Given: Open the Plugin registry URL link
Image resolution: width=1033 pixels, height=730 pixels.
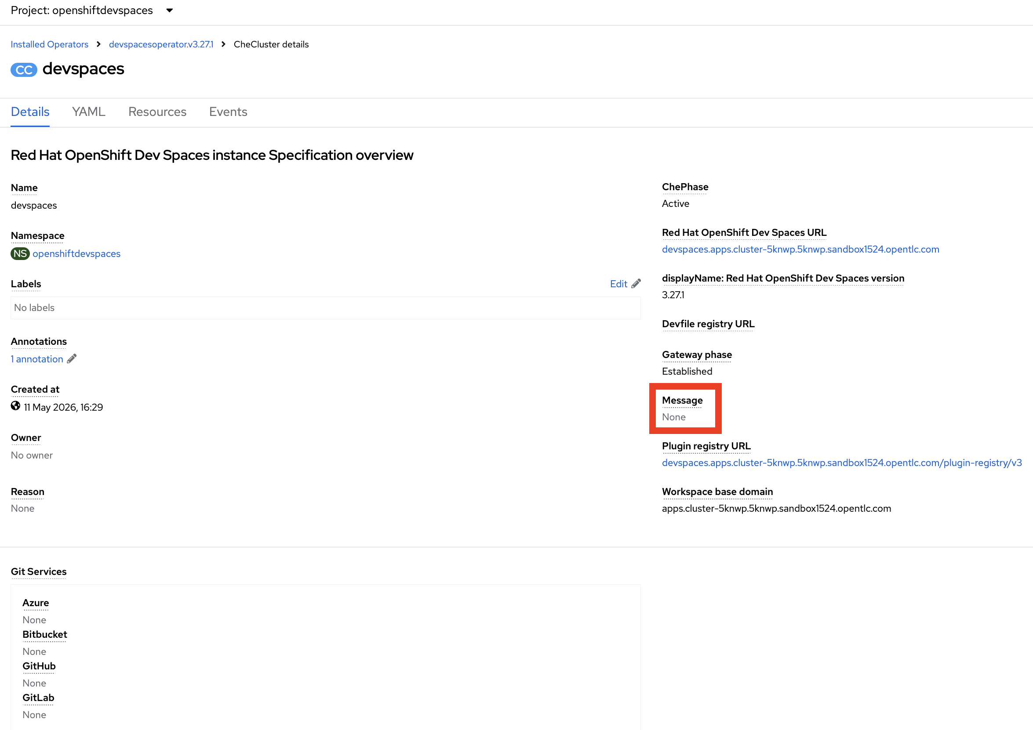Looking at the screenshot, I should click(842, 463).
